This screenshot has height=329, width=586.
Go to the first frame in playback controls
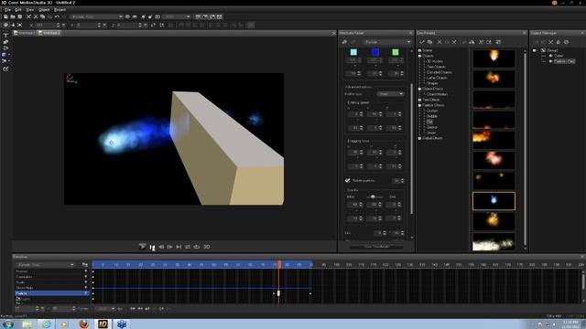[152, 247]
